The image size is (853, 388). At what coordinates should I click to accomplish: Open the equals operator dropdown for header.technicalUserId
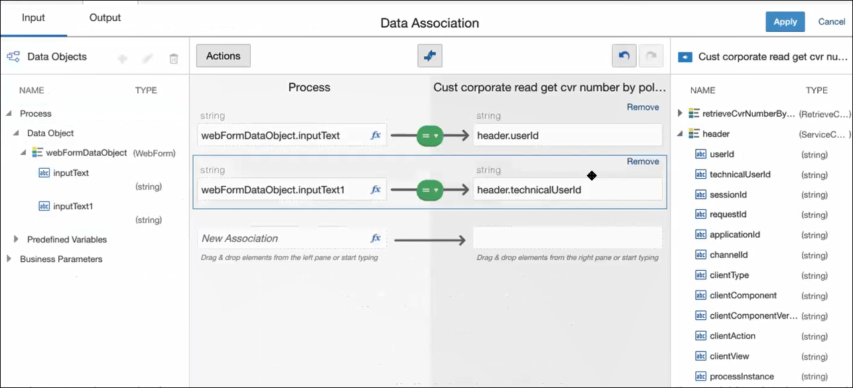430,191
